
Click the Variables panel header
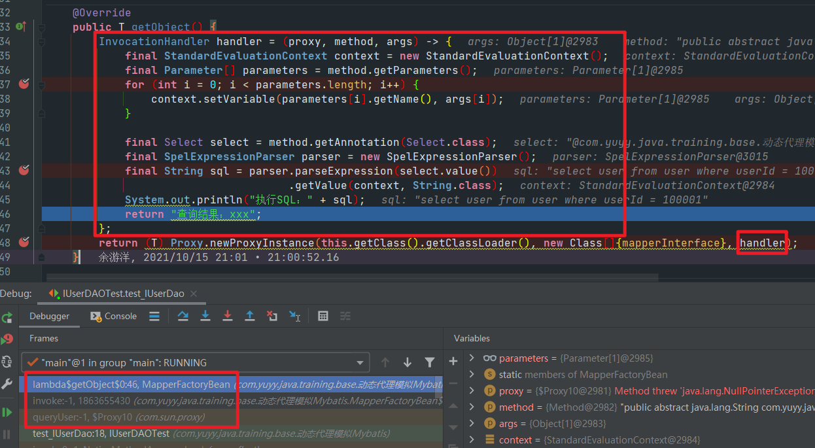[x=472, y=339]
